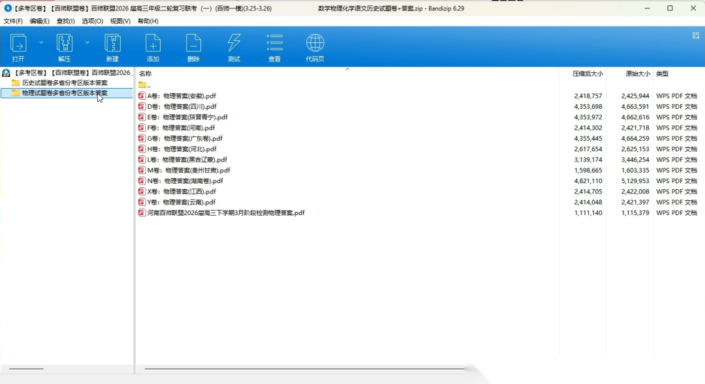The image size is (705, 384).
Task: Click the 代码页 (Code page) globe icon
Action: (x=315, y=44)
